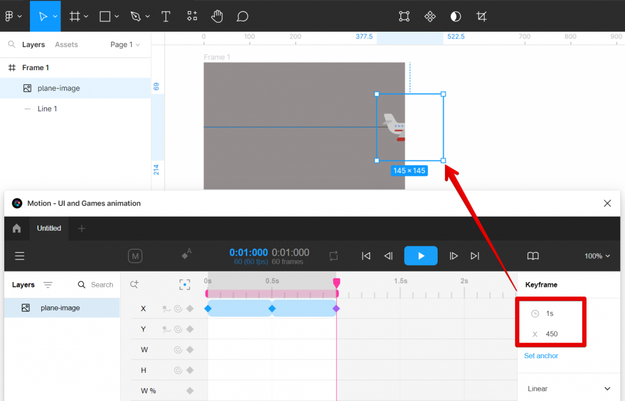The width and height of the screenshot is (625, 401).
Task: Switch to the Assets tab
Action: click(66, 44)
